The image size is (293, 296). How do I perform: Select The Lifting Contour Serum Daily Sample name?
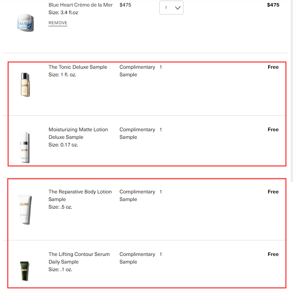tap(79, 258)
